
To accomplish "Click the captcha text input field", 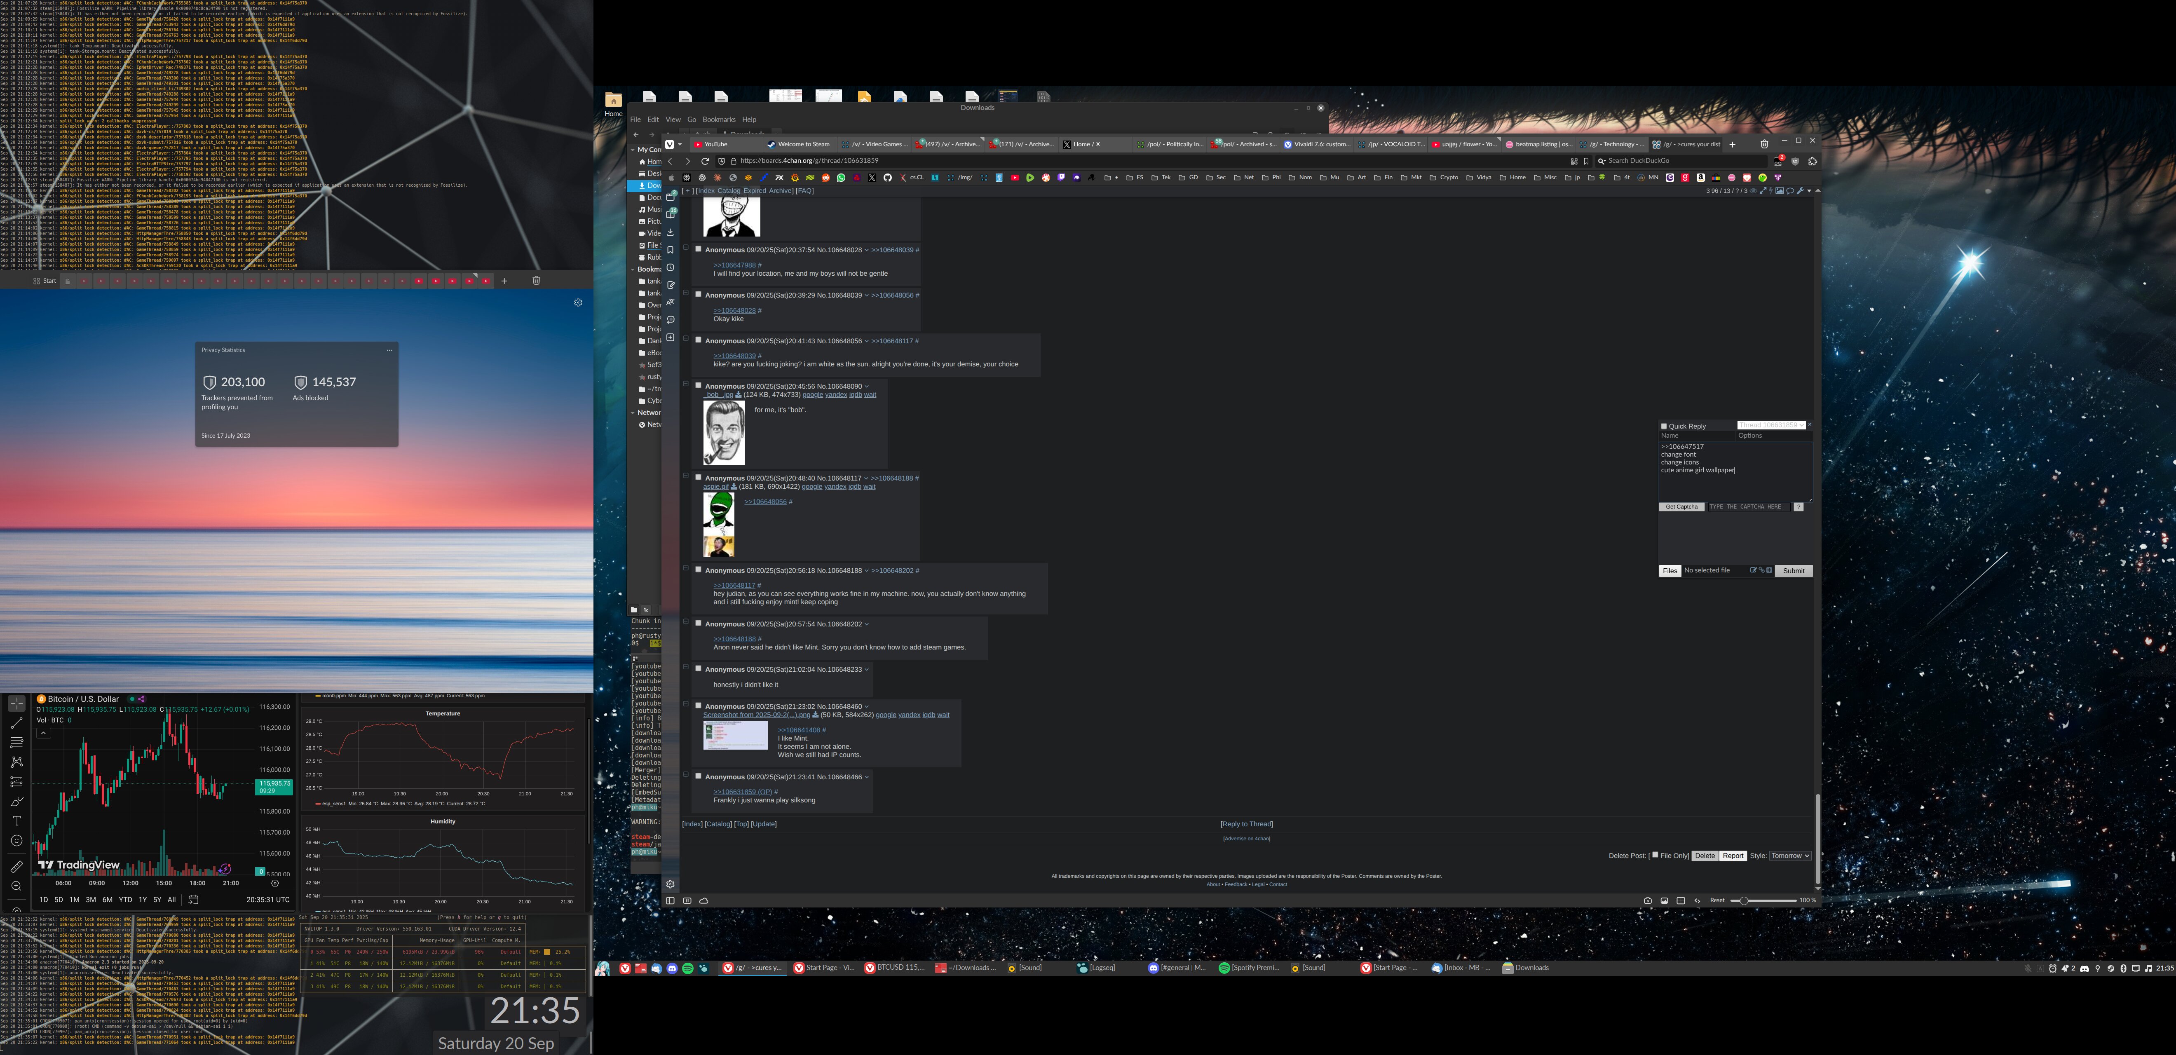I will tap(1749, 507).
